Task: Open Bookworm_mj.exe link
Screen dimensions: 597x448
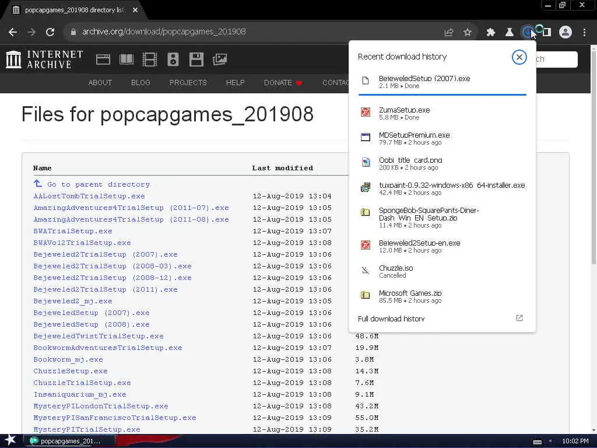Action: click(68, 359)
